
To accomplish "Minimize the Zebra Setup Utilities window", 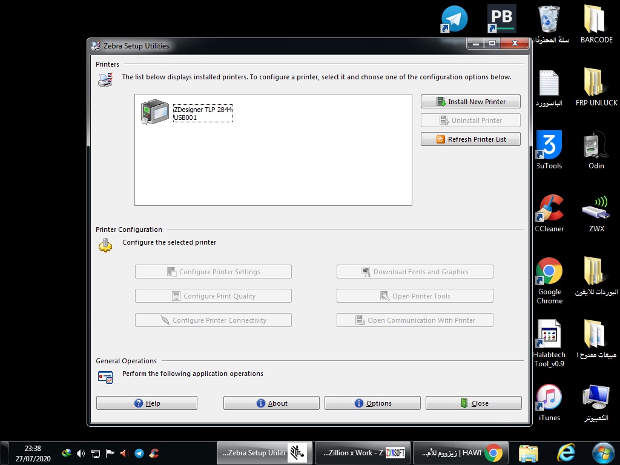I will pyautogui.click(x=476, y=43).
